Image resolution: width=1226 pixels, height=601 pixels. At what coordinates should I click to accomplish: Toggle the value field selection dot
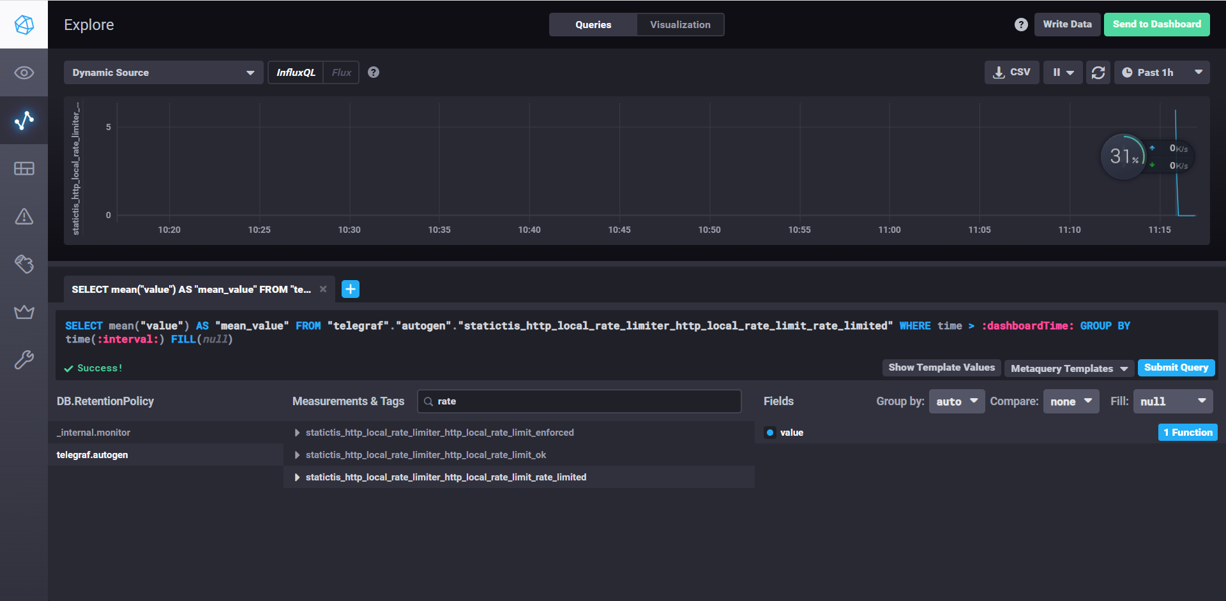coord(770,433)
